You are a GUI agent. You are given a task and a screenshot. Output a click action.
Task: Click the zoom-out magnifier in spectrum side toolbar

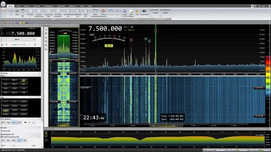click(46, 45)
